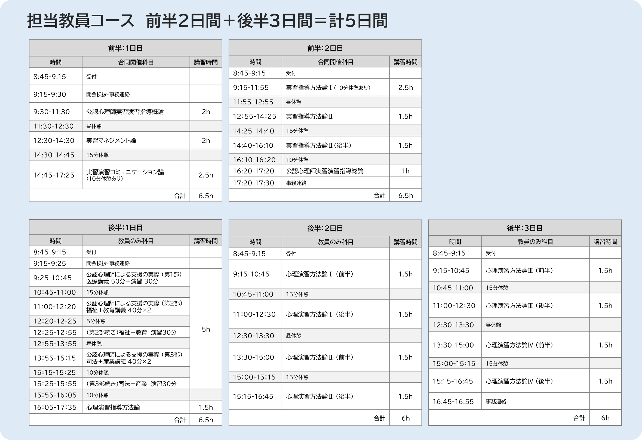
Task: Click the 11:30-12:30 昼休憩 time cell
Action: (56, 126)
